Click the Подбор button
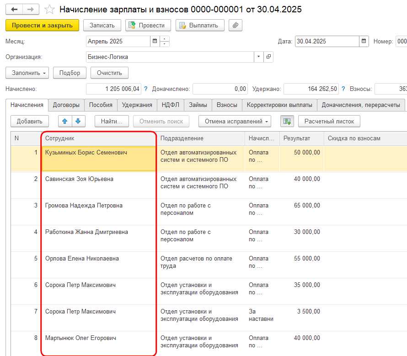The image size is (407, 356). (x=70, y=73)
